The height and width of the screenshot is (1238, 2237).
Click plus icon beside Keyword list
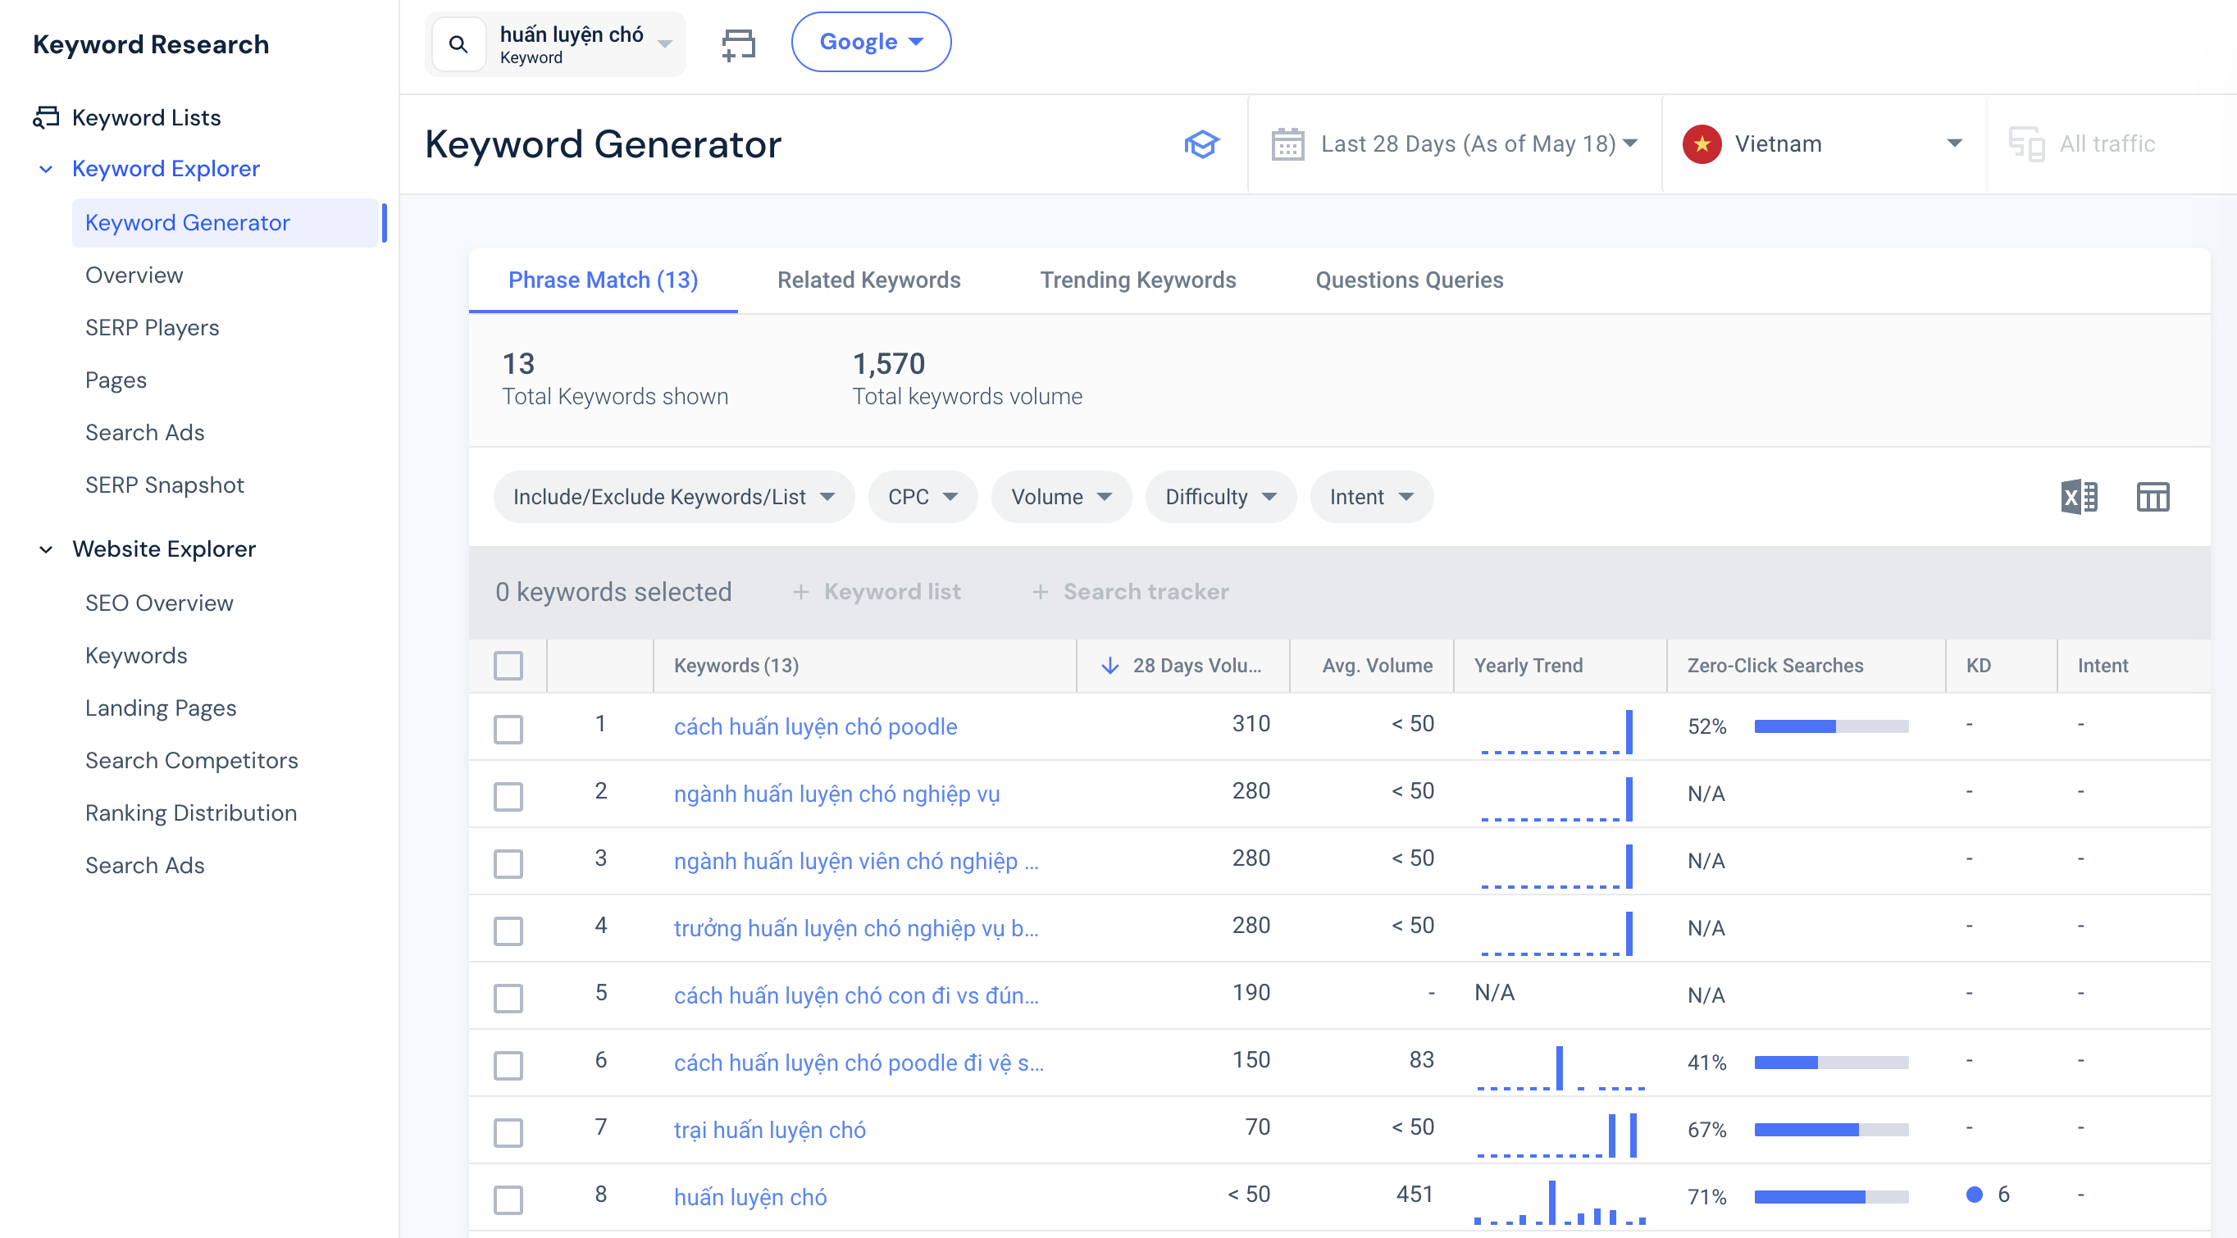click(x=800, y=592)
